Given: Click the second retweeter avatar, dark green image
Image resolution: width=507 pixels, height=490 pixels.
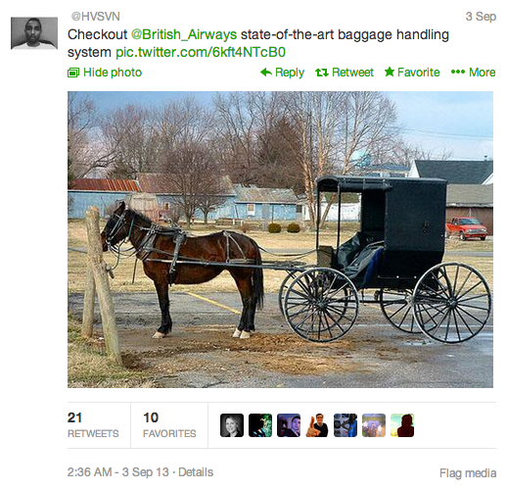Looking at the screenshot, I should click(x=260, y=425).
